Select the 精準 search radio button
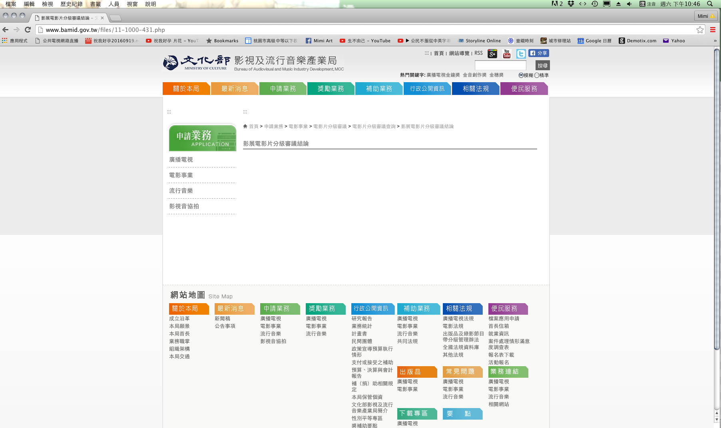This screenshot has height=428, width=721. (x=536, y=75)
